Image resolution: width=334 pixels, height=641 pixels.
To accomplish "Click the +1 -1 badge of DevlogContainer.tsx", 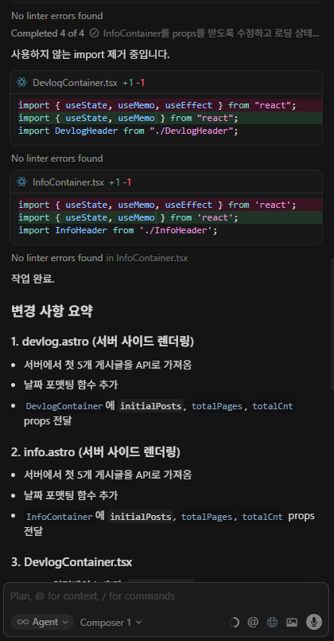I will (134, 83).
